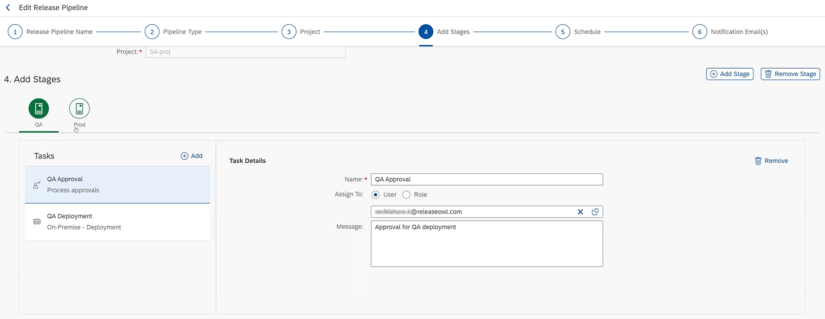
Task: Click the Add Stage button
Action: [x=729, y=74]
